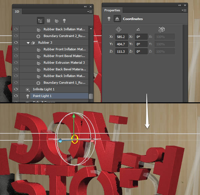
Task: Toggle visibility of Boundary Constraint 1_Ru
Action: (16, 82)
